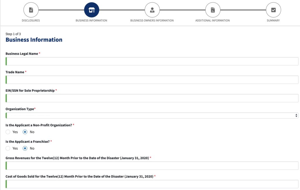Click the EIN/SSN for Sole Proprietorship field
The image size is (300, 190).
[152, 98]
